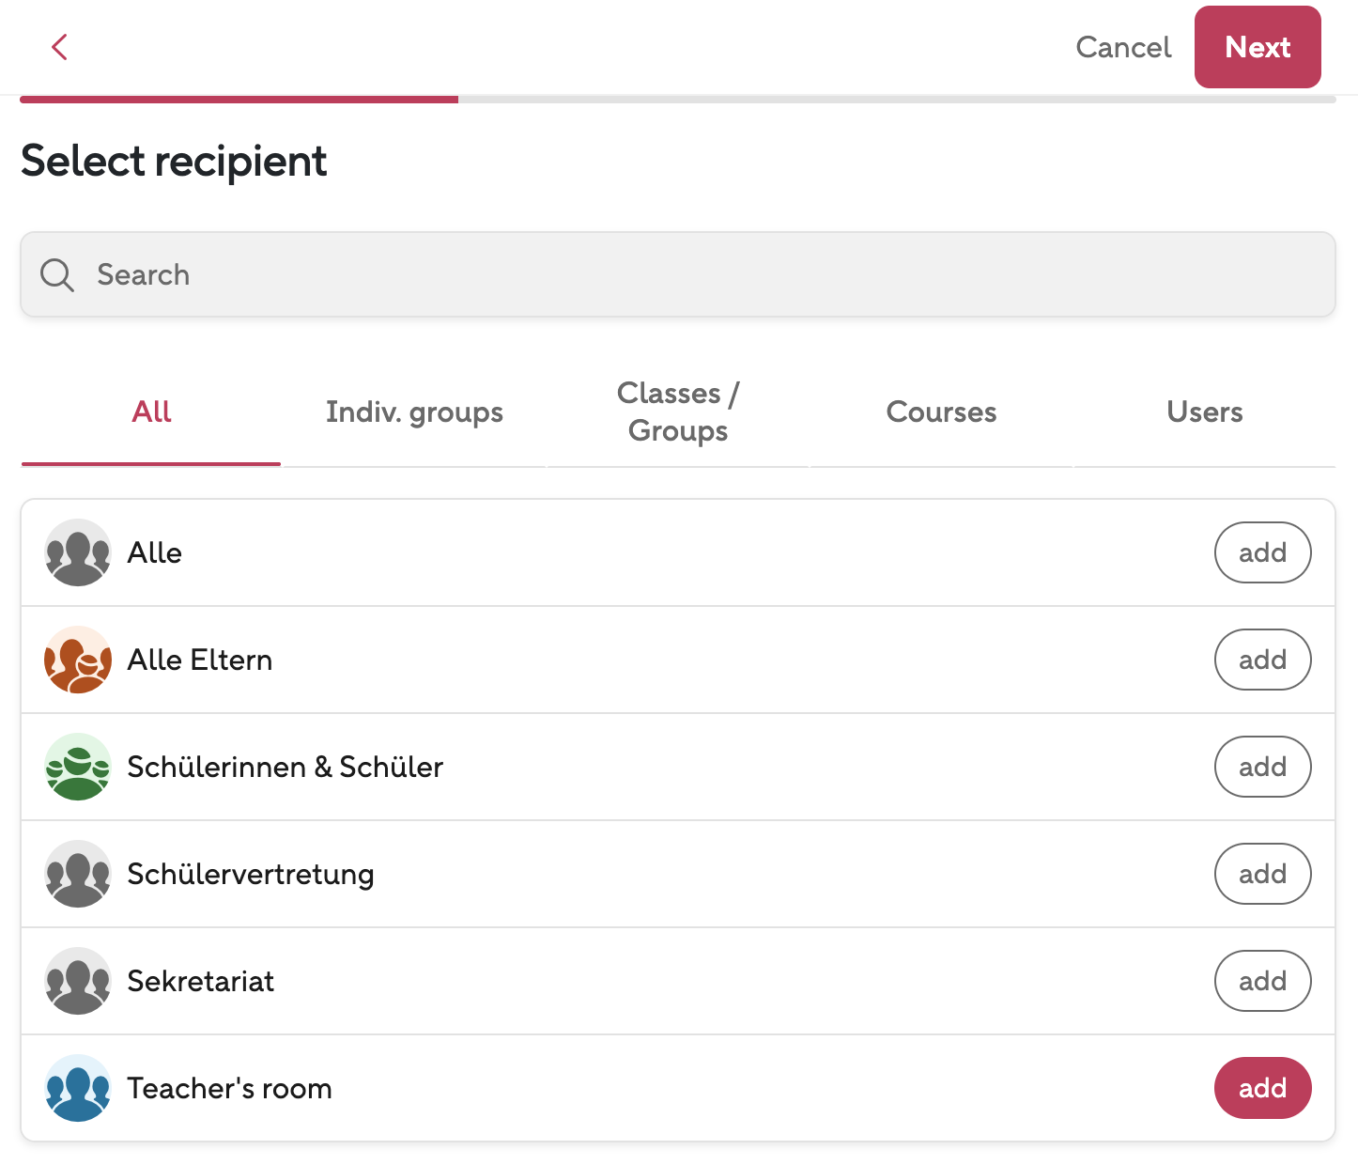Viewport: 1358px width, 1165px height.
Task: Click the blue Teacher's room avatar
Action: 78,1088
